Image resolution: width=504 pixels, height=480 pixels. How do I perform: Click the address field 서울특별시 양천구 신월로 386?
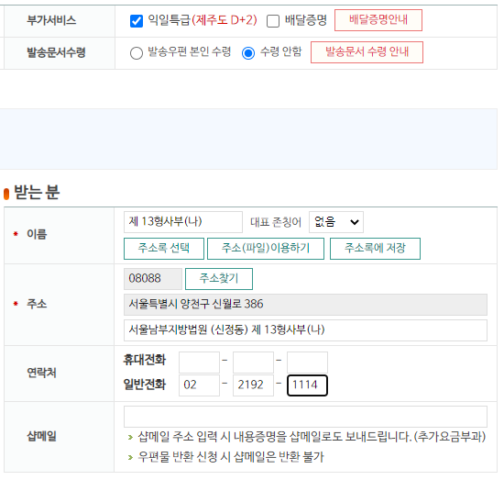305,304
